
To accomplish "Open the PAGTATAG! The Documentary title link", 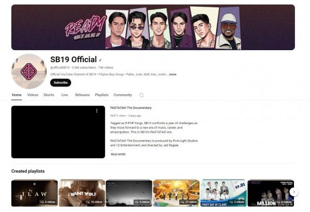I will [x=131, y=108].
